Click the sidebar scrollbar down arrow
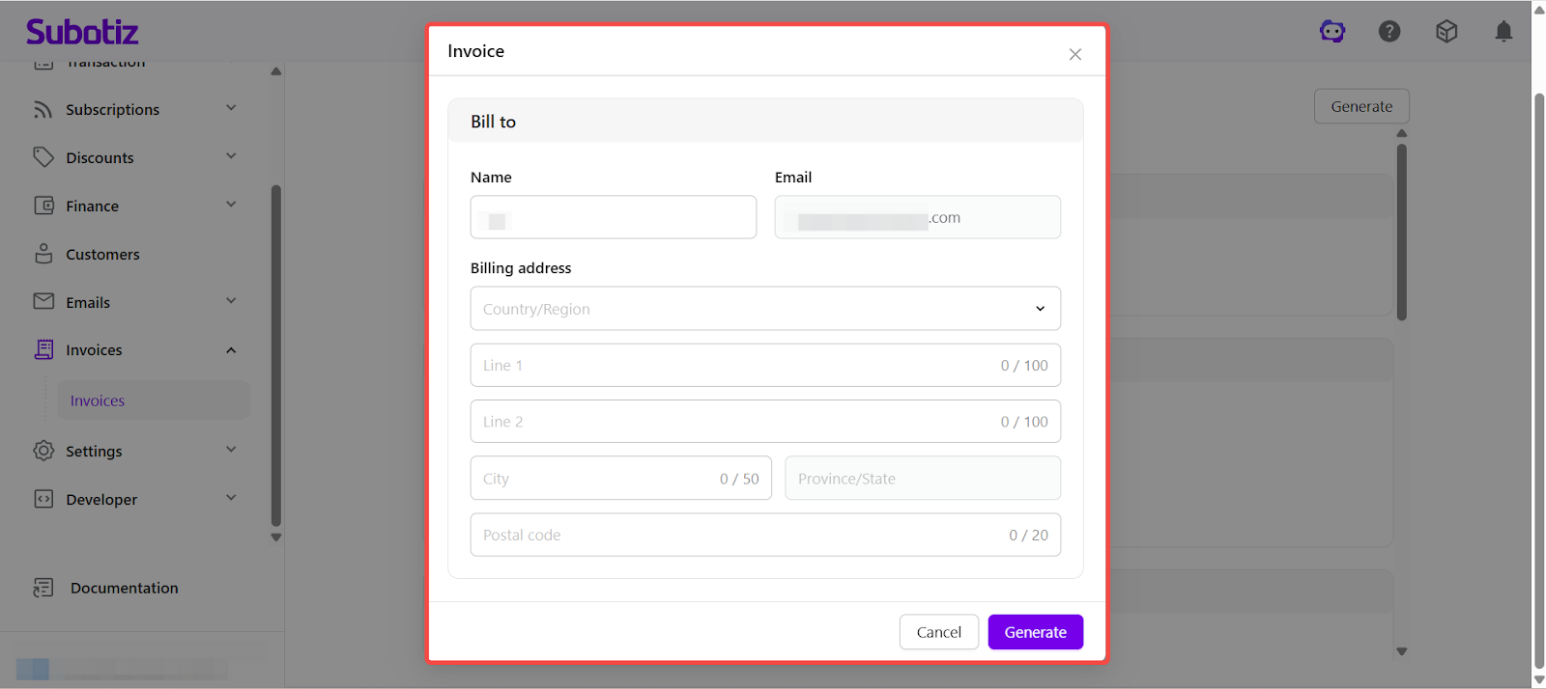The image size is (1546, 689). click(x=276, y=537)
